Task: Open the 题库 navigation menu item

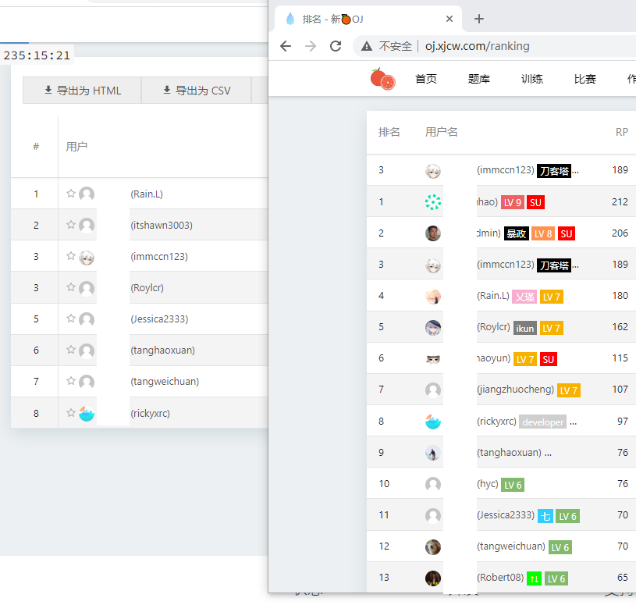Action: (478, 79)
